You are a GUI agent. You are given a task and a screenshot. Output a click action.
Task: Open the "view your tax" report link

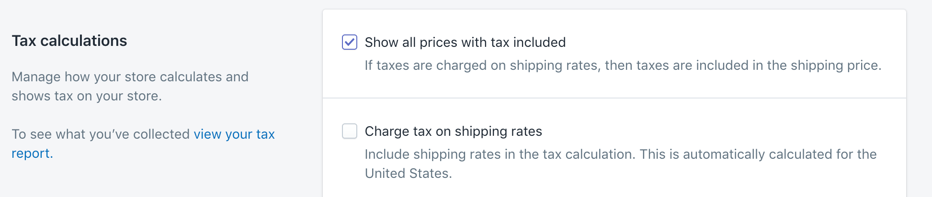[x=234, y=134]
